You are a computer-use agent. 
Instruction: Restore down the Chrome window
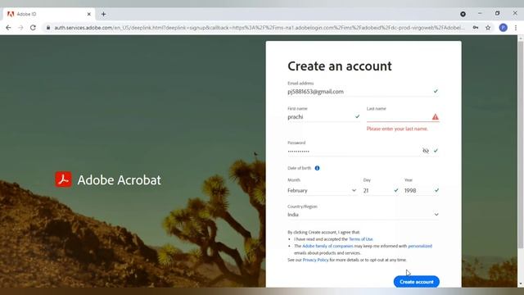pos(497,13)
